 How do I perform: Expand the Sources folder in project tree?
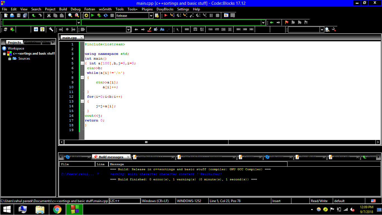(10, 59)
